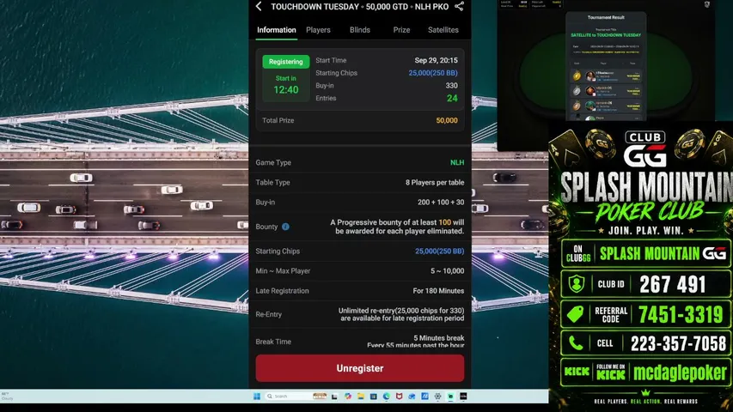Open the Blinds tab

[x=360, y=30]
